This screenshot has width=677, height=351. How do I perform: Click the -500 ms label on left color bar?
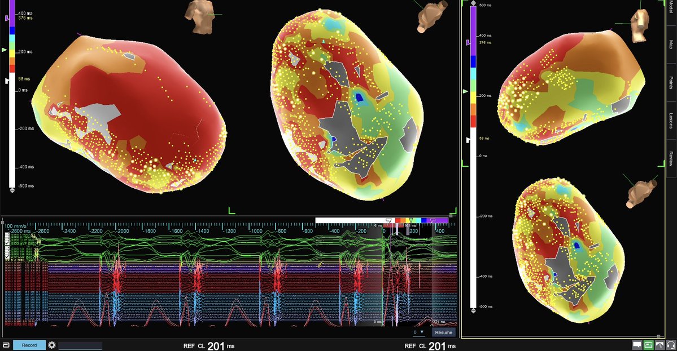[x=26, y=185]
